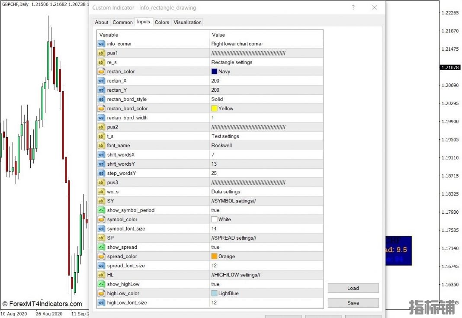Click the show_spread boolean icon
This screenshot has height=318, width=462.
(101, 247)
